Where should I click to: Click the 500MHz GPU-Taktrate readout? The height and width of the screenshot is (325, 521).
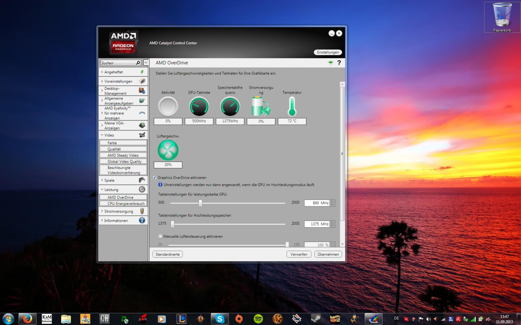199,121
